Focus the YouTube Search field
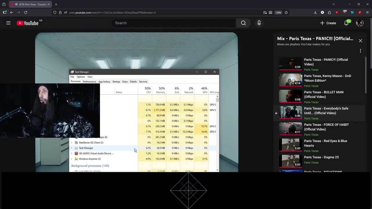372x209 pixels. coord(174,23)
